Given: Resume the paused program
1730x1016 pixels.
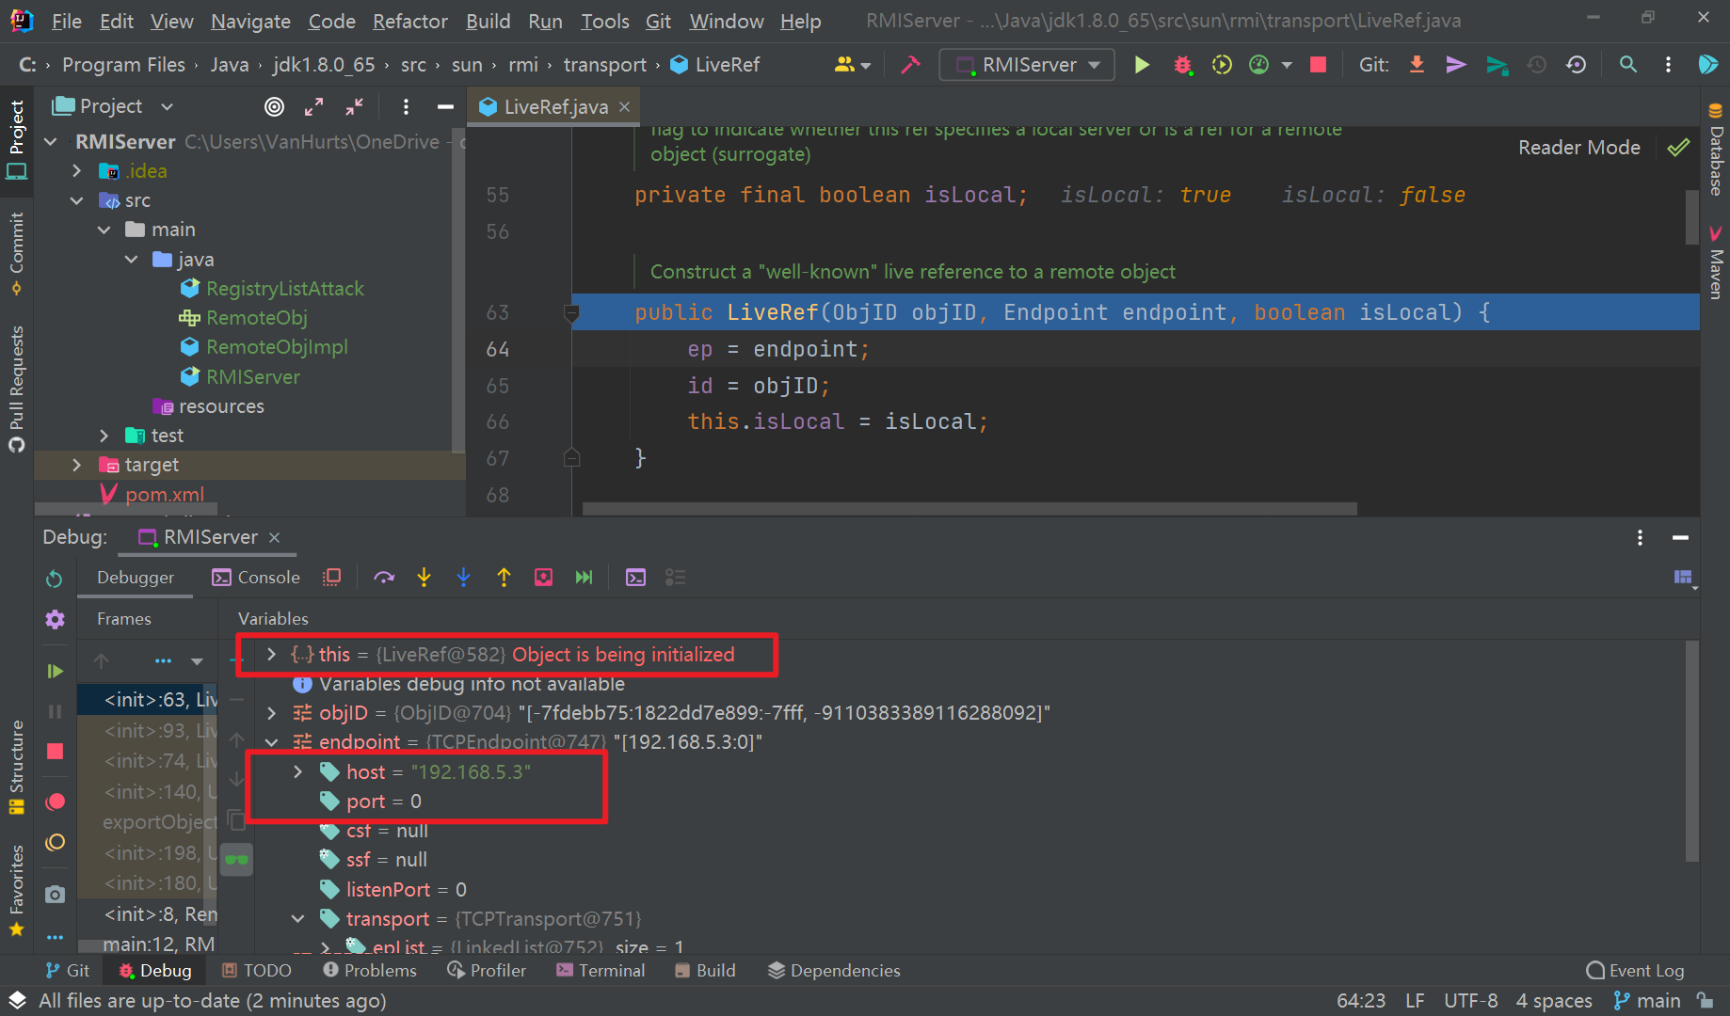Looking at the screenshot, I should (55, 670).
